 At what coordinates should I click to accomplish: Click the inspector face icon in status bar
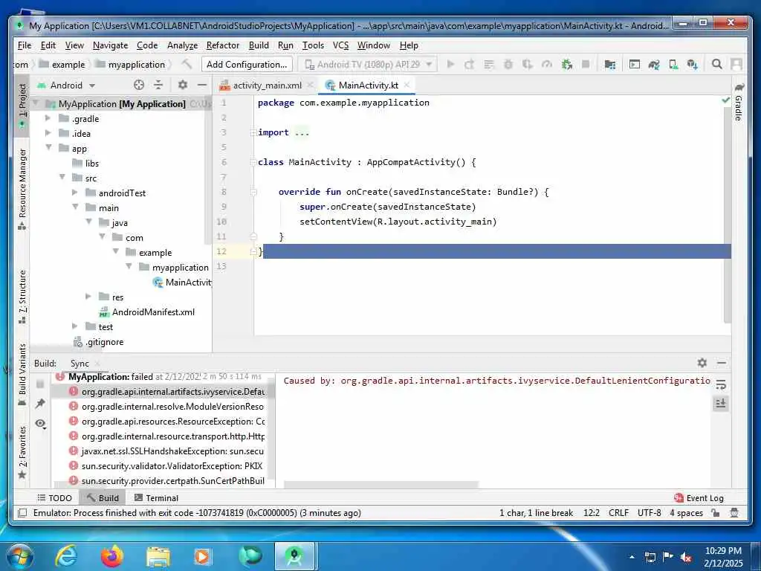(734, 513)
